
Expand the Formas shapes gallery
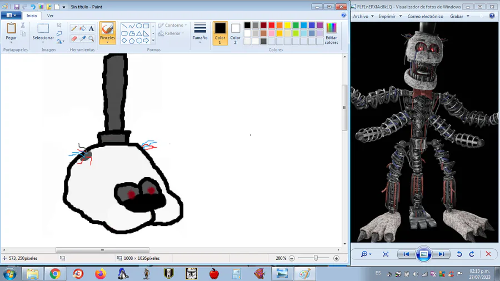coord(153,41)
